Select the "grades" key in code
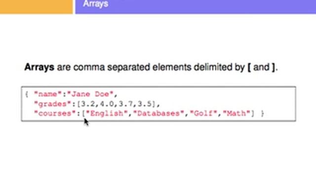316x177 pixels. pos(53,104)
